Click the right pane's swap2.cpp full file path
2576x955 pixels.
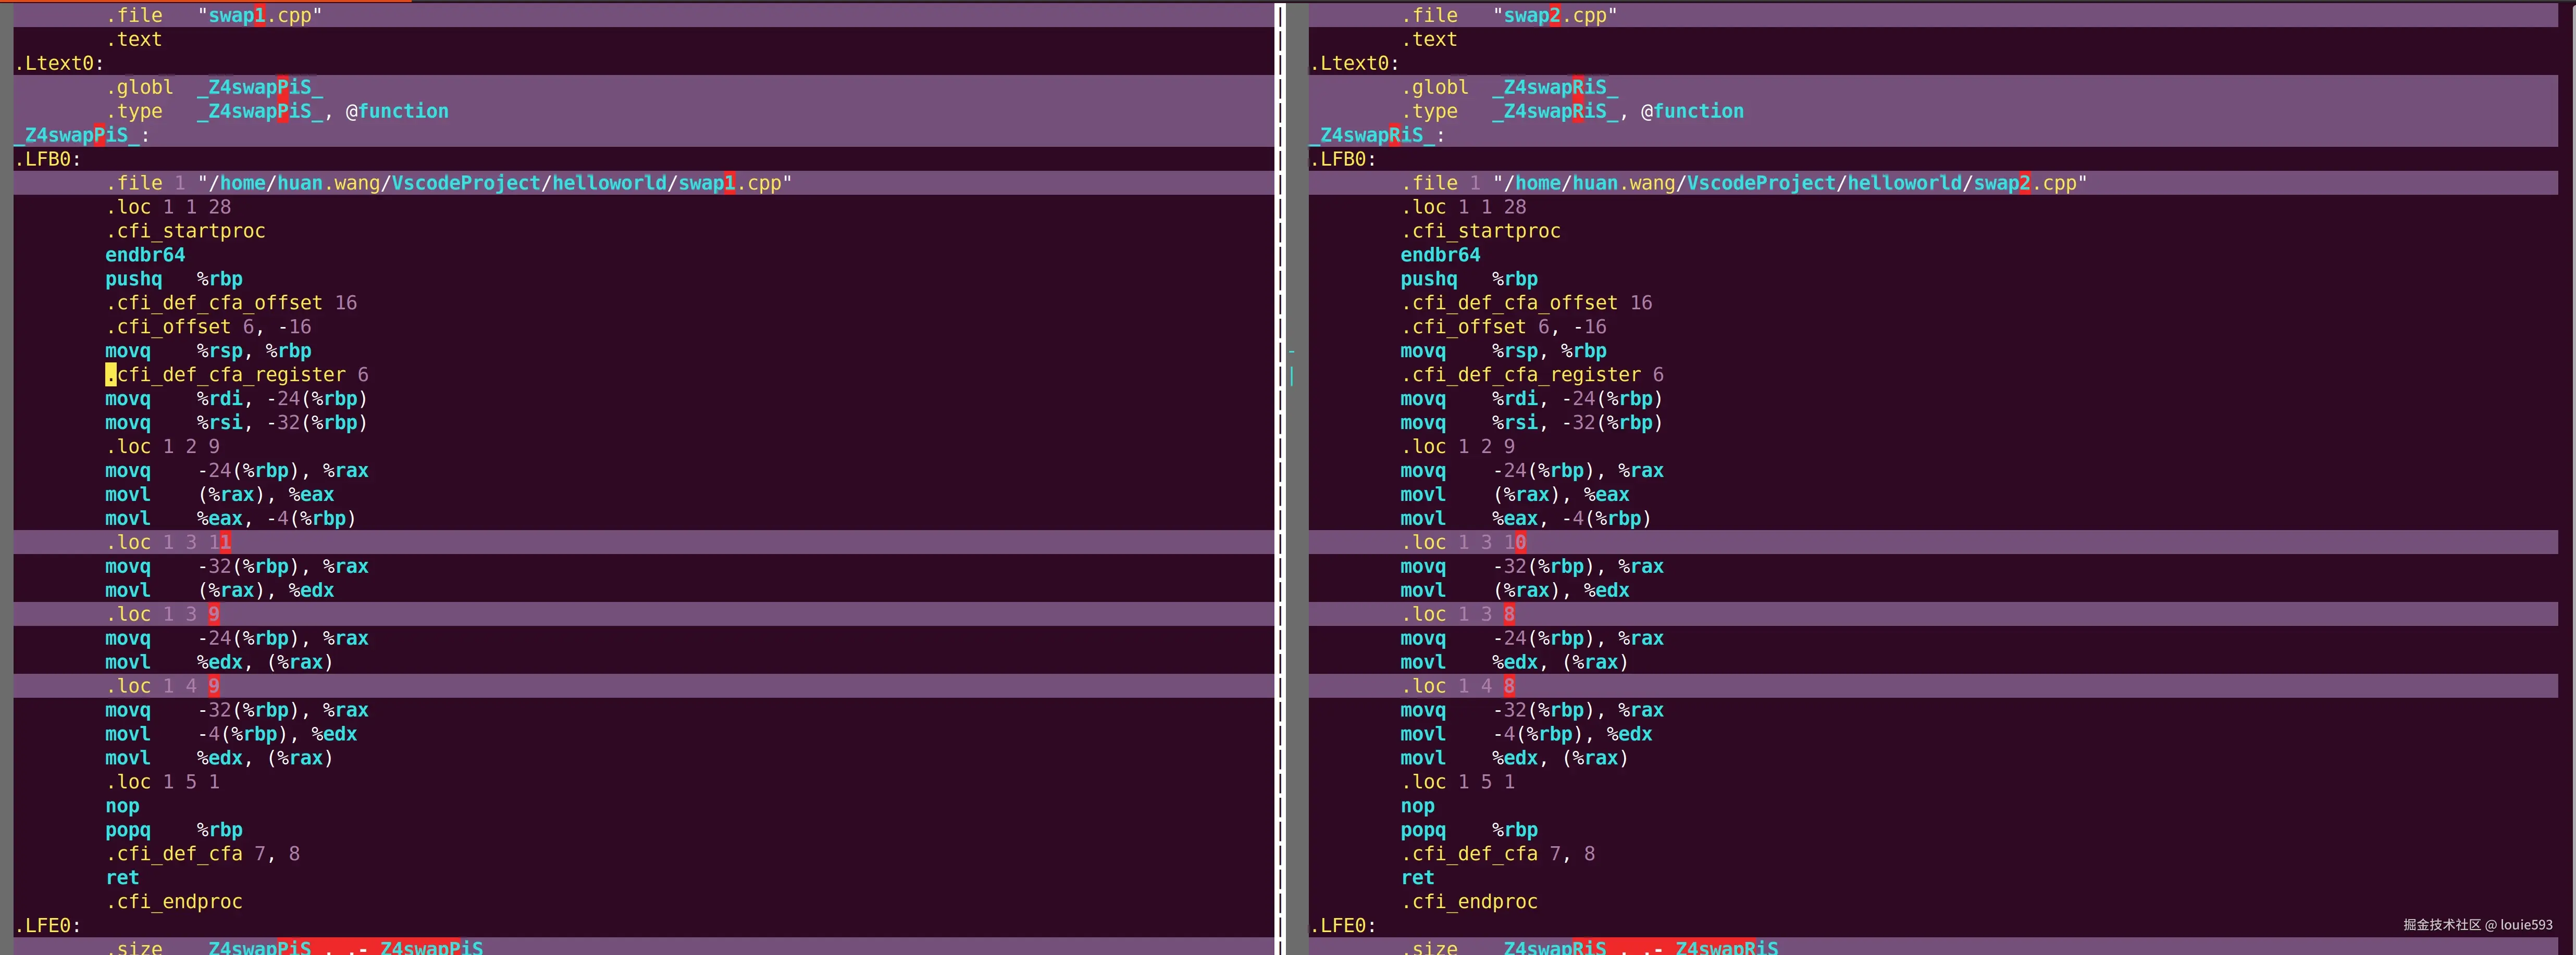(x=1790, y=183)
